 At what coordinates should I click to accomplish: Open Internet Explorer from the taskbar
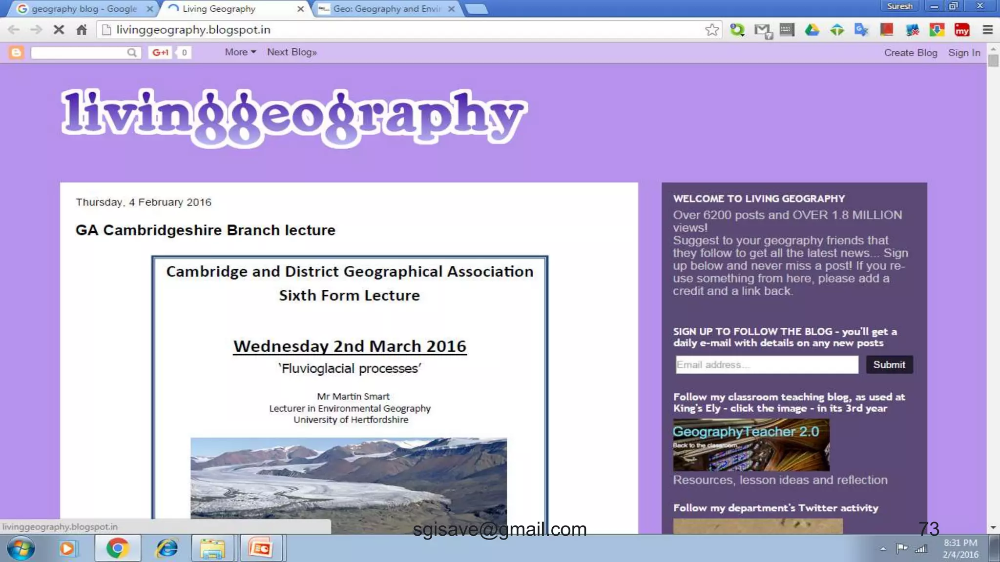[167, 548]
